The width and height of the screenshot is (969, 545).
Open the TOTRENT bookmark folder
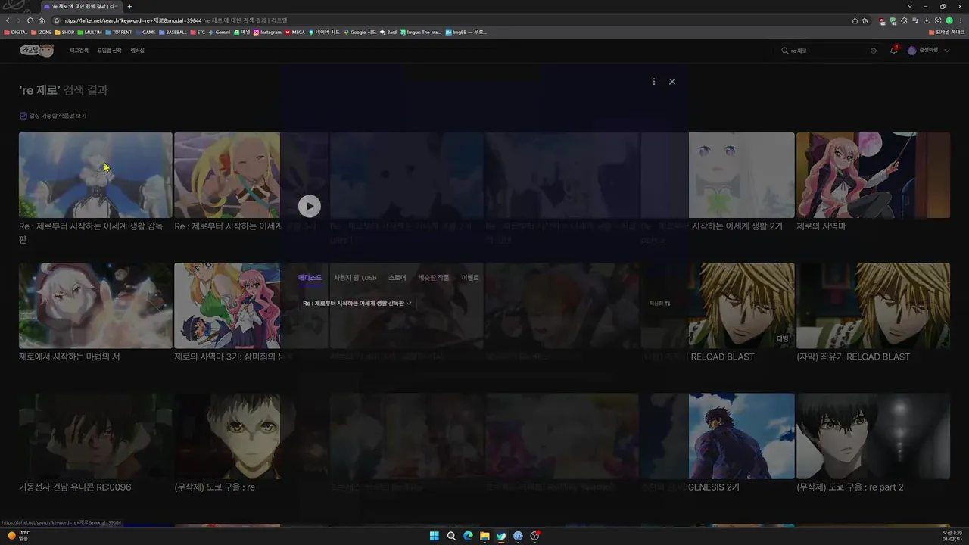118,33
